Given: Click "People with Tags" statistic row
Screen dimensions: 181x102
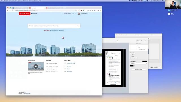Looking at the screenshot, I should pos(51,63).
